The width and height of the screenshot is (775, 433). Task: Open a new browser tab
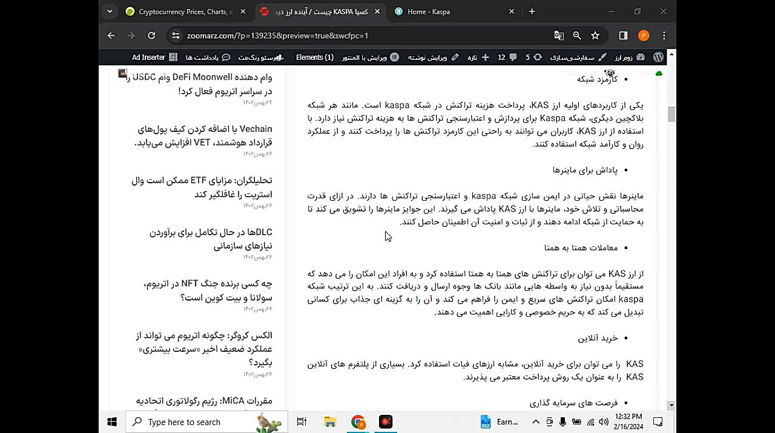pyautogui.click(x=532, y=11)
